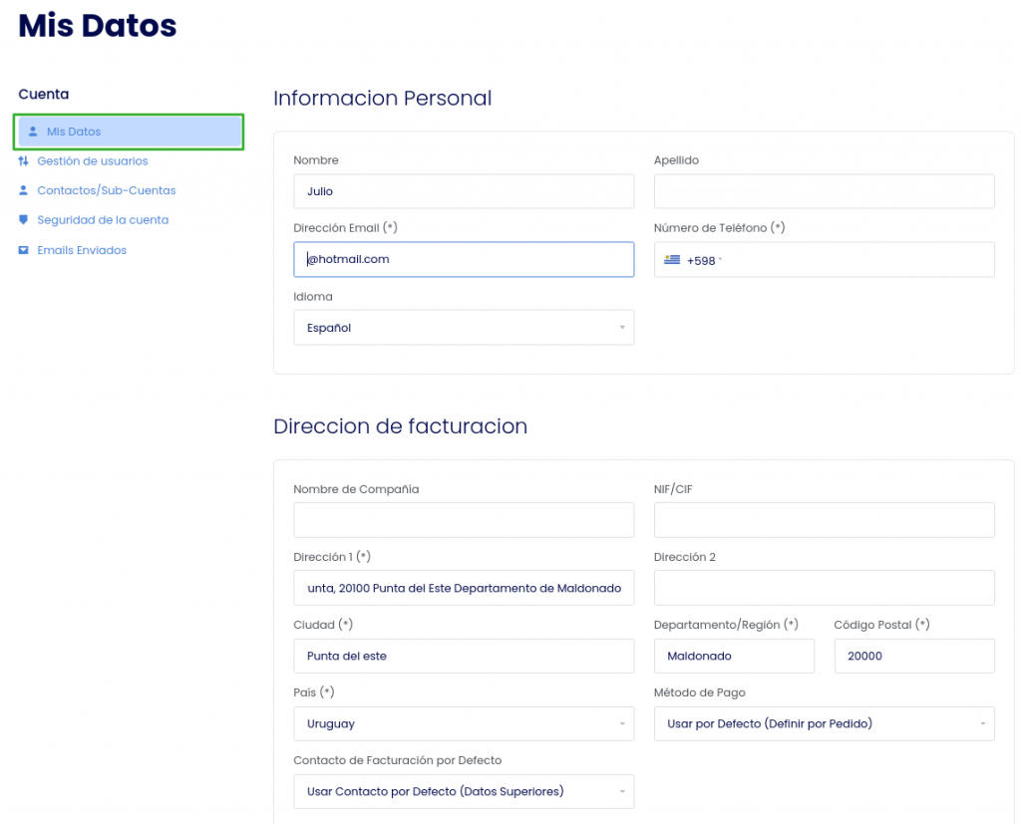This screenshot has height=824, width=1021.
Task: Go to Seguridad de la cuenta
Action: (x=103, y=220)
